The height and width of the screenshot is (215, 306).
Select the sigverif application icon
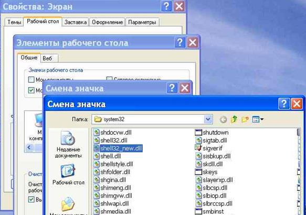198,148
